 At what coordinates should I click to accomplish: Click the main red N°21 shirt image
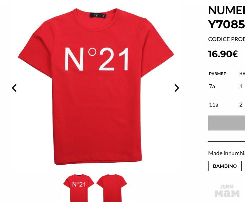tap(96, 87)
